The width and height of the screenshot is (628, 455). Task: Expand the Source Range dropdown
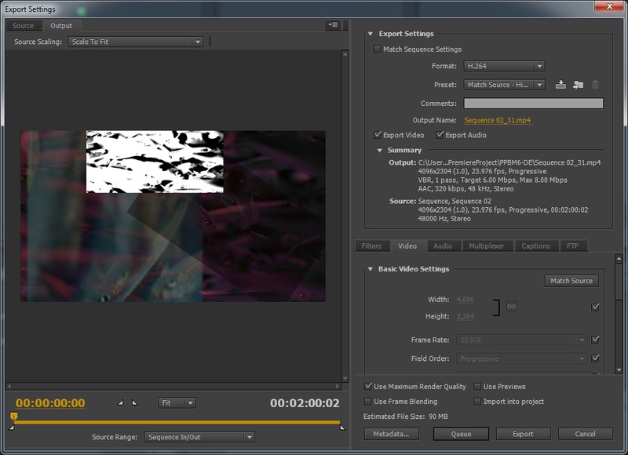199,437
